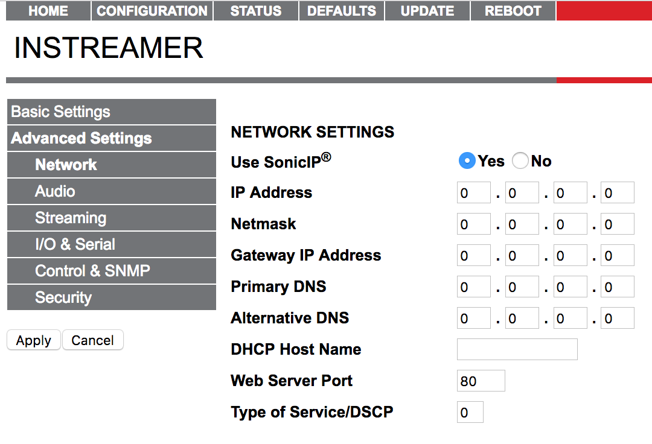652x444 pixels.
Task: Click the Use SonicIP label
Action: coord(281,161)
